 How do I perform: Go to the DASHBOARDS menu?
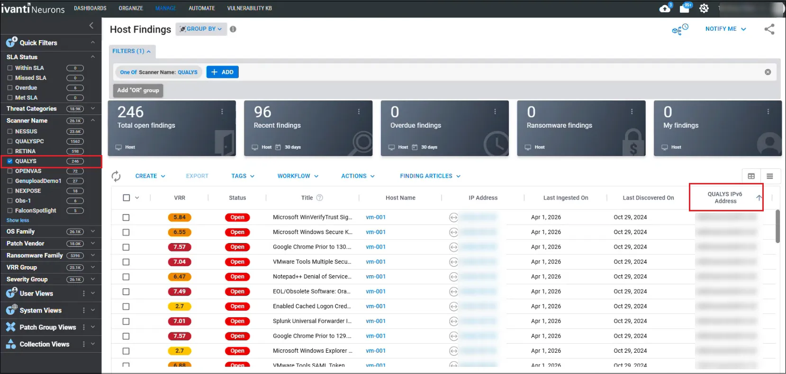[90, 9]
